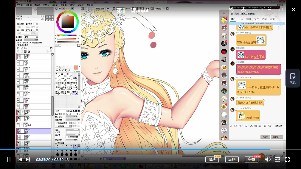
Task: Open the brush mode 正常 dropdown
Action: pos(62,111)
